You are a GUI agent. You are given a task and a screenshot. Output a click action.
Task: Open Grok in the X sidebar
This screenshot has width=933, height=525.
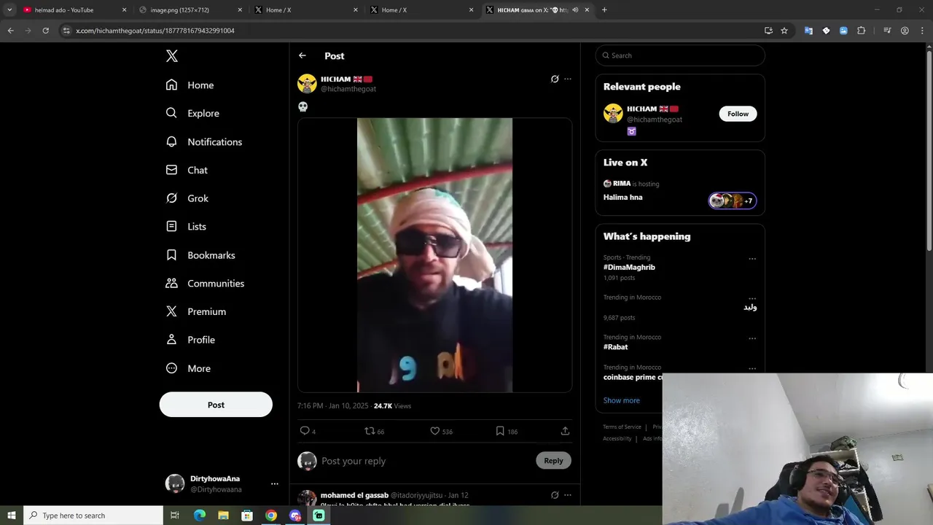click(x=187, y=198)
